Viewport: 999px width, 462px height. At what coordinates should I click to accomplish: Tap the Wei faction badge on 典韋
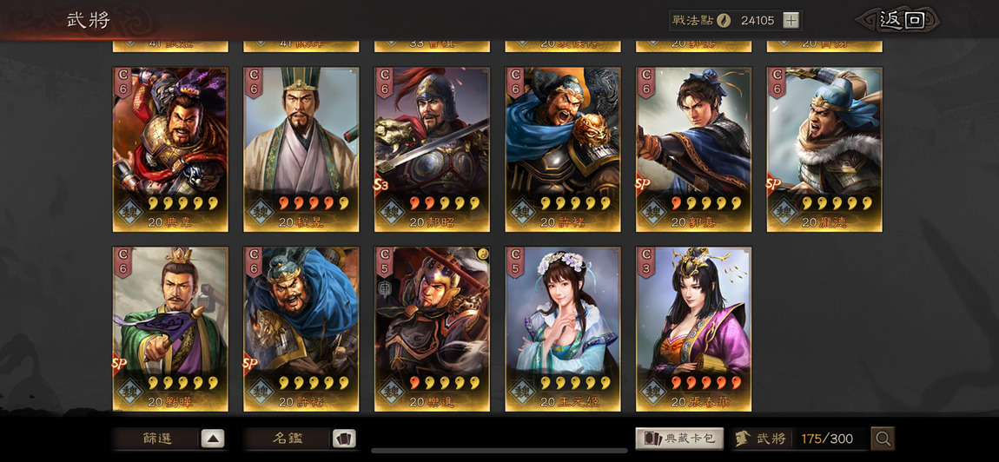130,212
